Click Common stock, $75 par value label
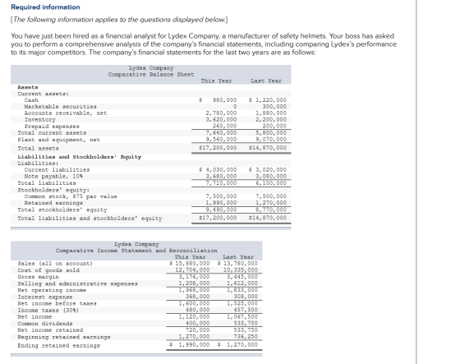This screenshot has width=460, height=364. [x=71, y=196]
